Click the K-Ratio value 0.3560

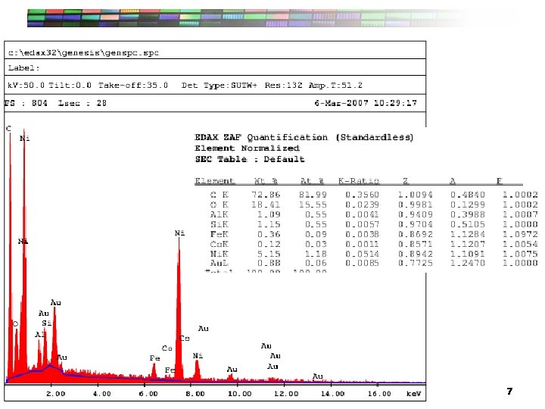click(x=362, y=195)
